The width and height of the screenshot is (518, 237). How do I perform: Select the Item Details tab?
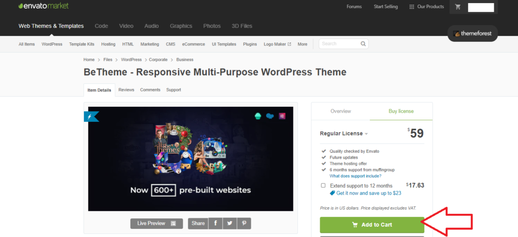pos(100,90)
